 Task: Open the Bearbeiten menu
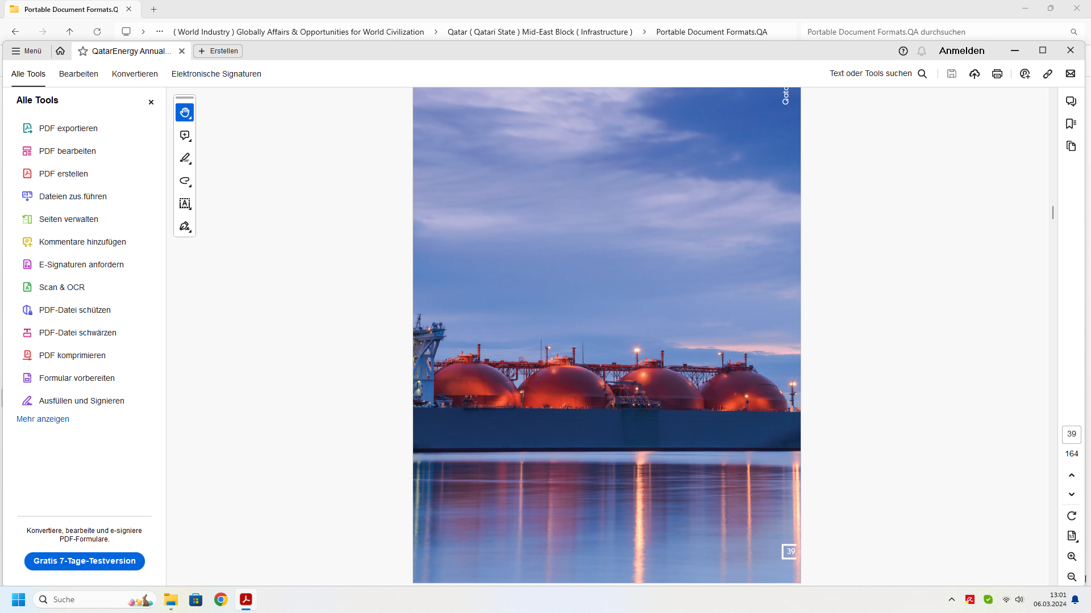(78, 74)
